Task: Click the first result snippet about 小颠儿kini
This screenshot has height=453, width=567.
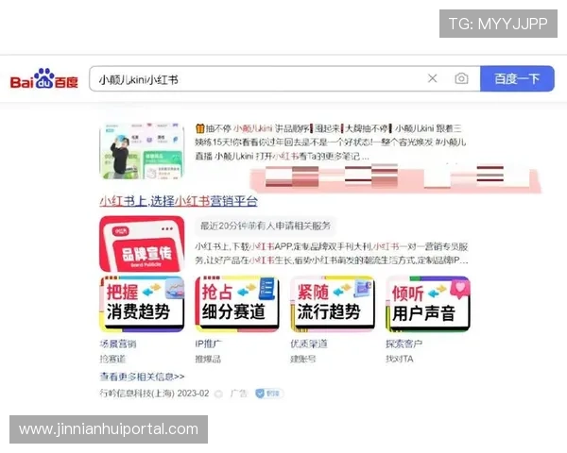Action: (331, 143)
